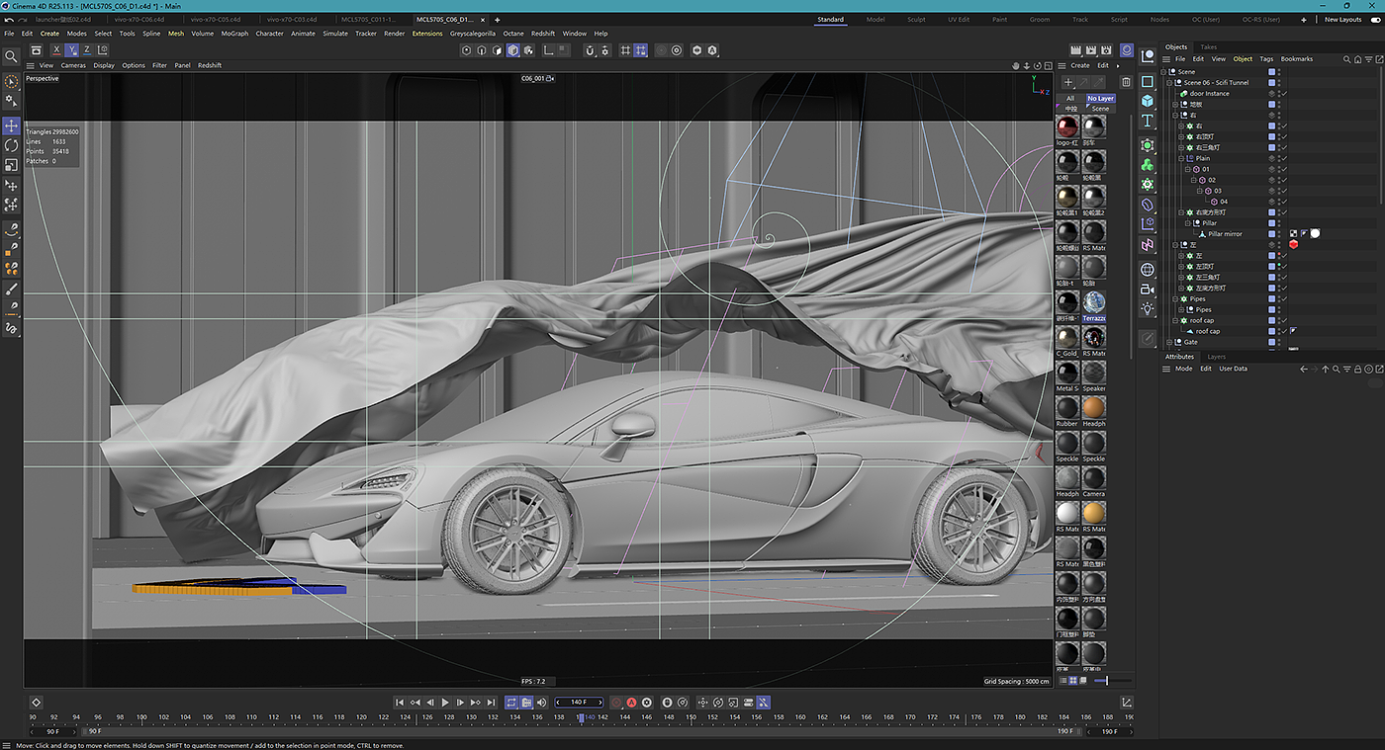Add a Camera object from palette

pos(1148,290)
